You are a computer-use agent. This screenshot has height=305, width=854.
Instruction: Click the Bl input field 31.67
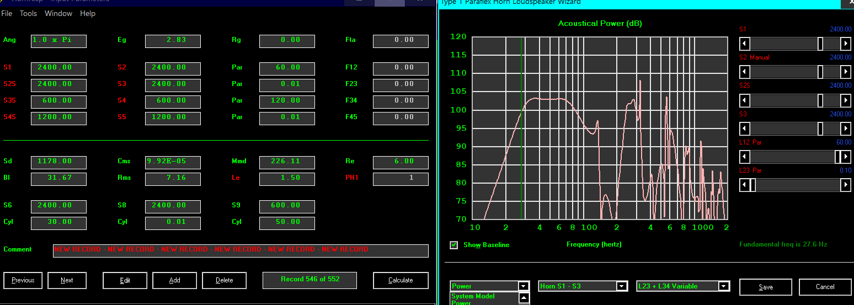pyautogui.click(x=58, y=179)
